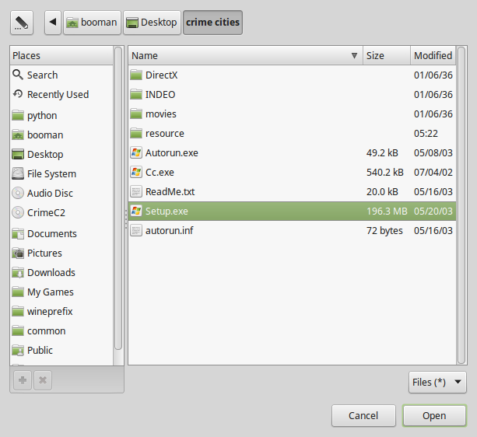Go to the booman folder in the path bar
Screen dimensions: 477x437
pos(92,23)
